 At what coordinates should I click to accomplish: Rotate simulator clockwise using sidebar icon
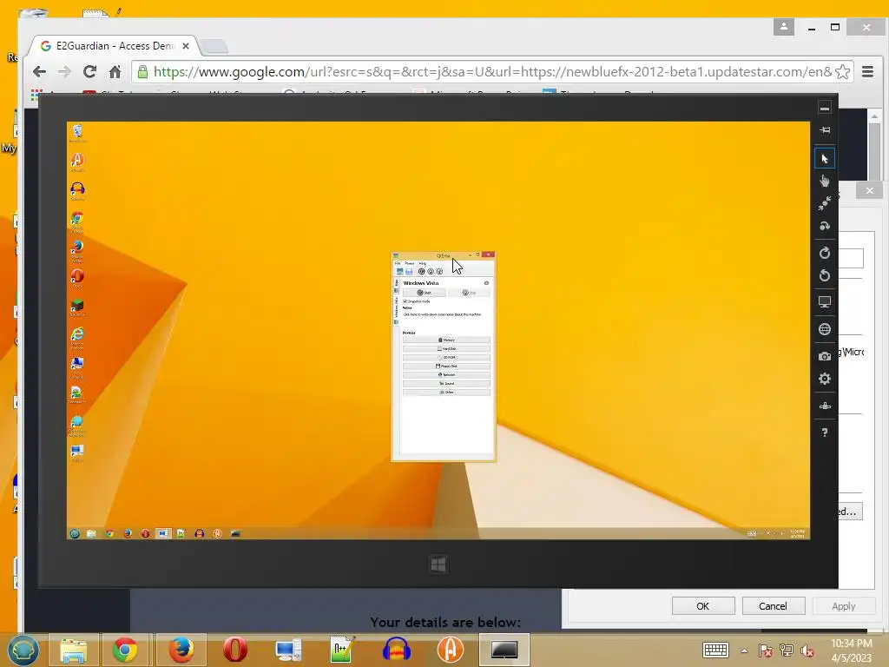click(x=825, y=253)
